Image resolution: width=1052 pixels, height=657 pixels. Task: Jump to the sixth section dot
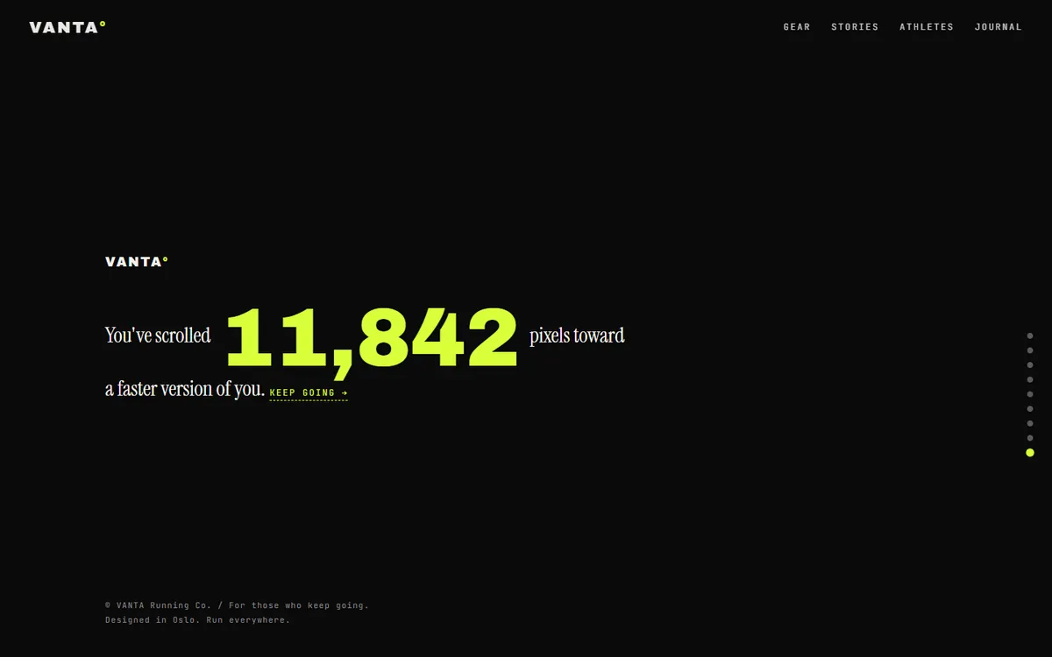(x=1030, y=408)
